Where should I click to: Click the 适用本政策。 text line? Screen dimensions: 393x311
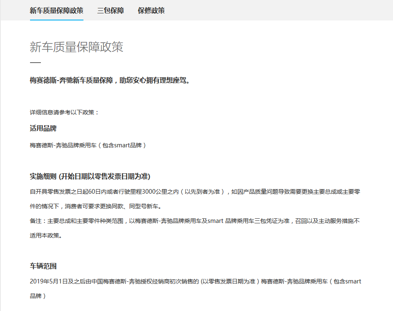[x=46, y=235]
